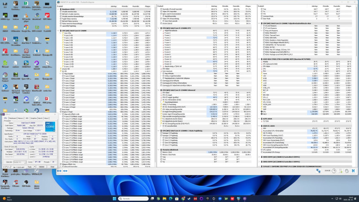The height and width of the screenshot is (202, 359).
Task: Open Steam from the taskbar
Action: point(189,198)
